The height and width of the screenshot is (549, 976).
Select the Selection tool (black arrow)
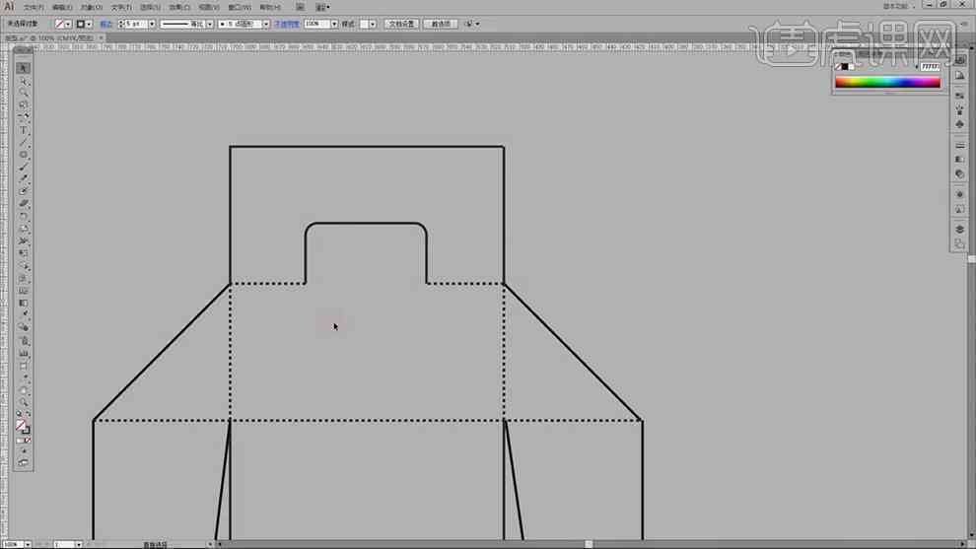pos(24,68)
